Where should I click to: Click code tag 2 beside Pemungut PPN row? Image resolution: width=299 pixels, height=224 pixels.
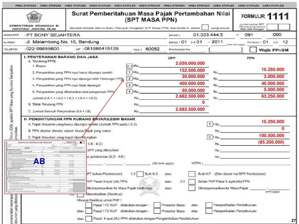(x=130, y=78)
